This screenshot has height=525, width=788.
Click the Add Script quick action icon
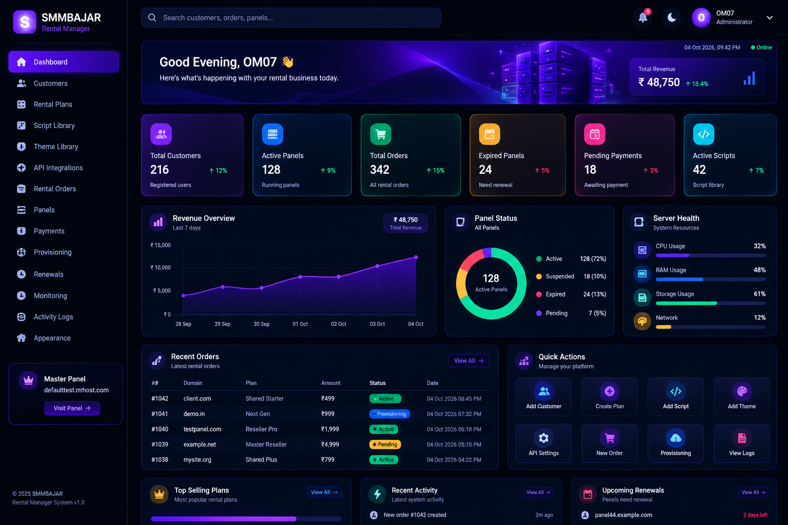676,391
